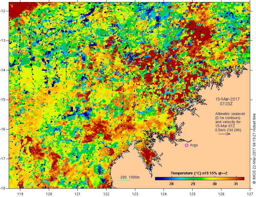Click the latitude label -13
Screen dimensions: 256x197
[3, 41]
